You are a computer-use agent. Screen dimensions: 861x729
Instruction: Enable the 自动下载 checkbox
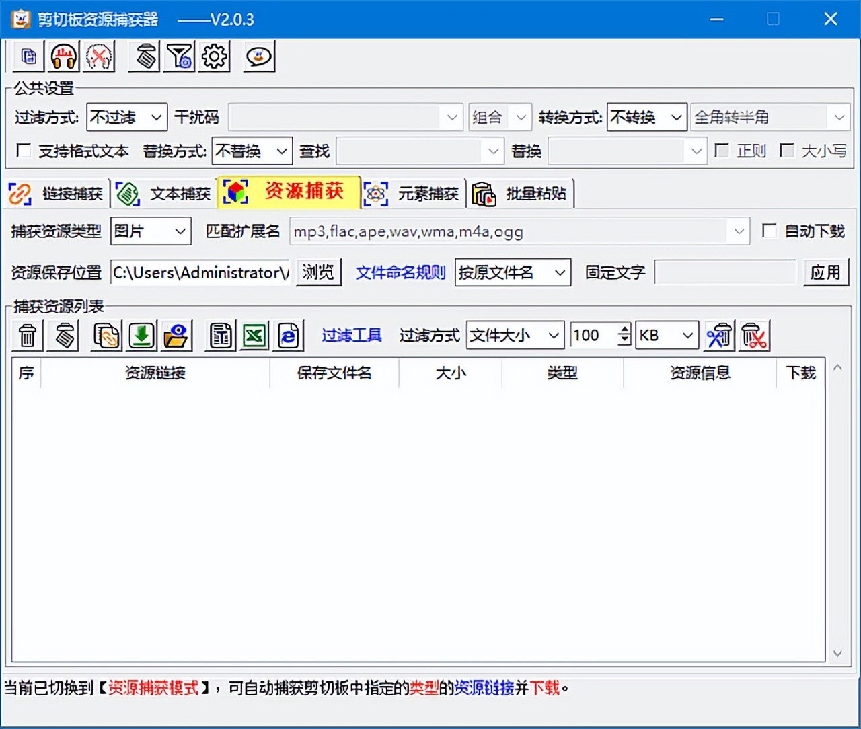pyautogui.click(x=770, y=231)
